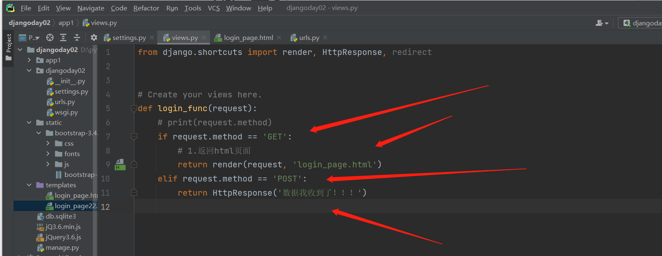The width and height of the screenshot is (662, 256).
Task: Open the Help menu
Action: pos(265,8)
